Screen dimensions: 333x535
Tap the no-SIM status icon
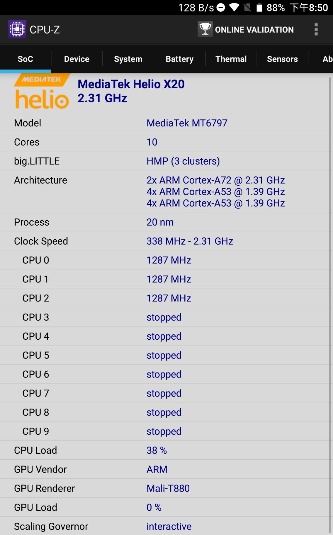[247, 8]
